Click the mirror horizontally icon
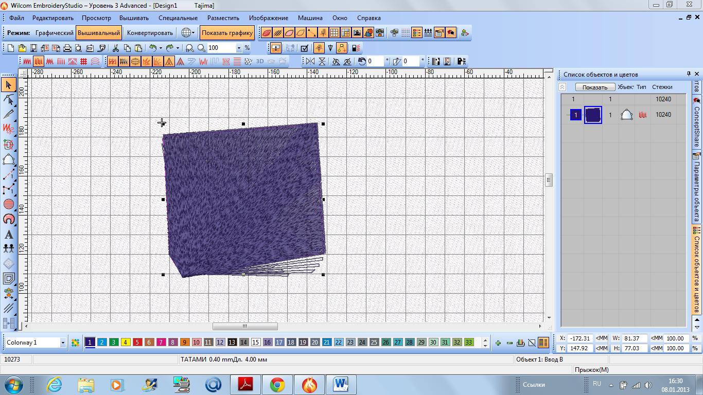Screen dimensions: 703x395 pos(310,61)
